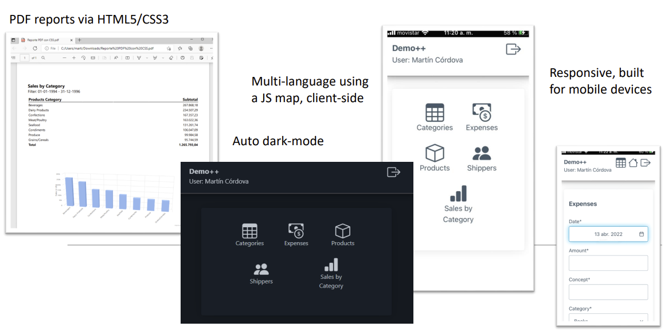Zoom in on the PDF with plus
This screenshot has height=334, width=672.
[74, 58]
